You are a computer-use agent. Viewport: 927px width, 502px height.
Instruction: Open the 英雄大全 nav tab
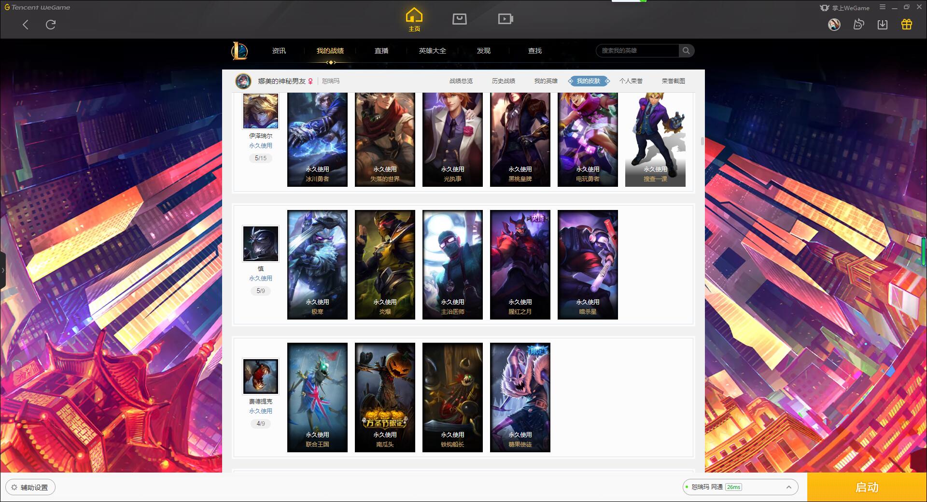click(x=433, y=51)
